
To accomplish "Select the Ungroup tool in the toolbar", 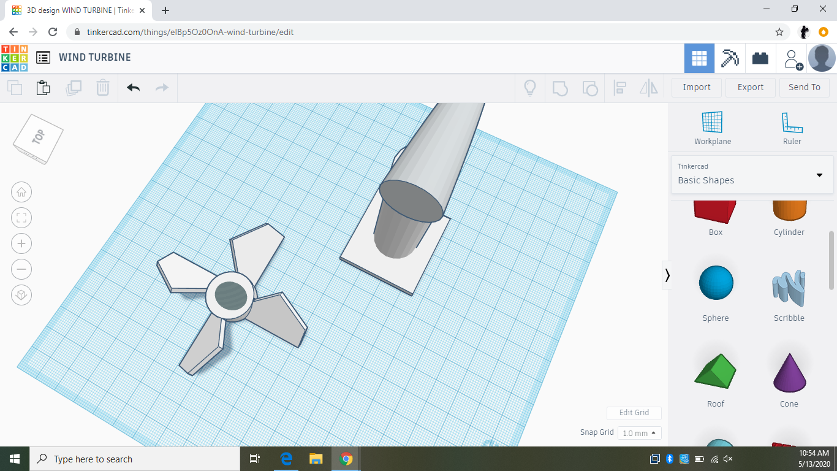I will click(x=590, y=88).
